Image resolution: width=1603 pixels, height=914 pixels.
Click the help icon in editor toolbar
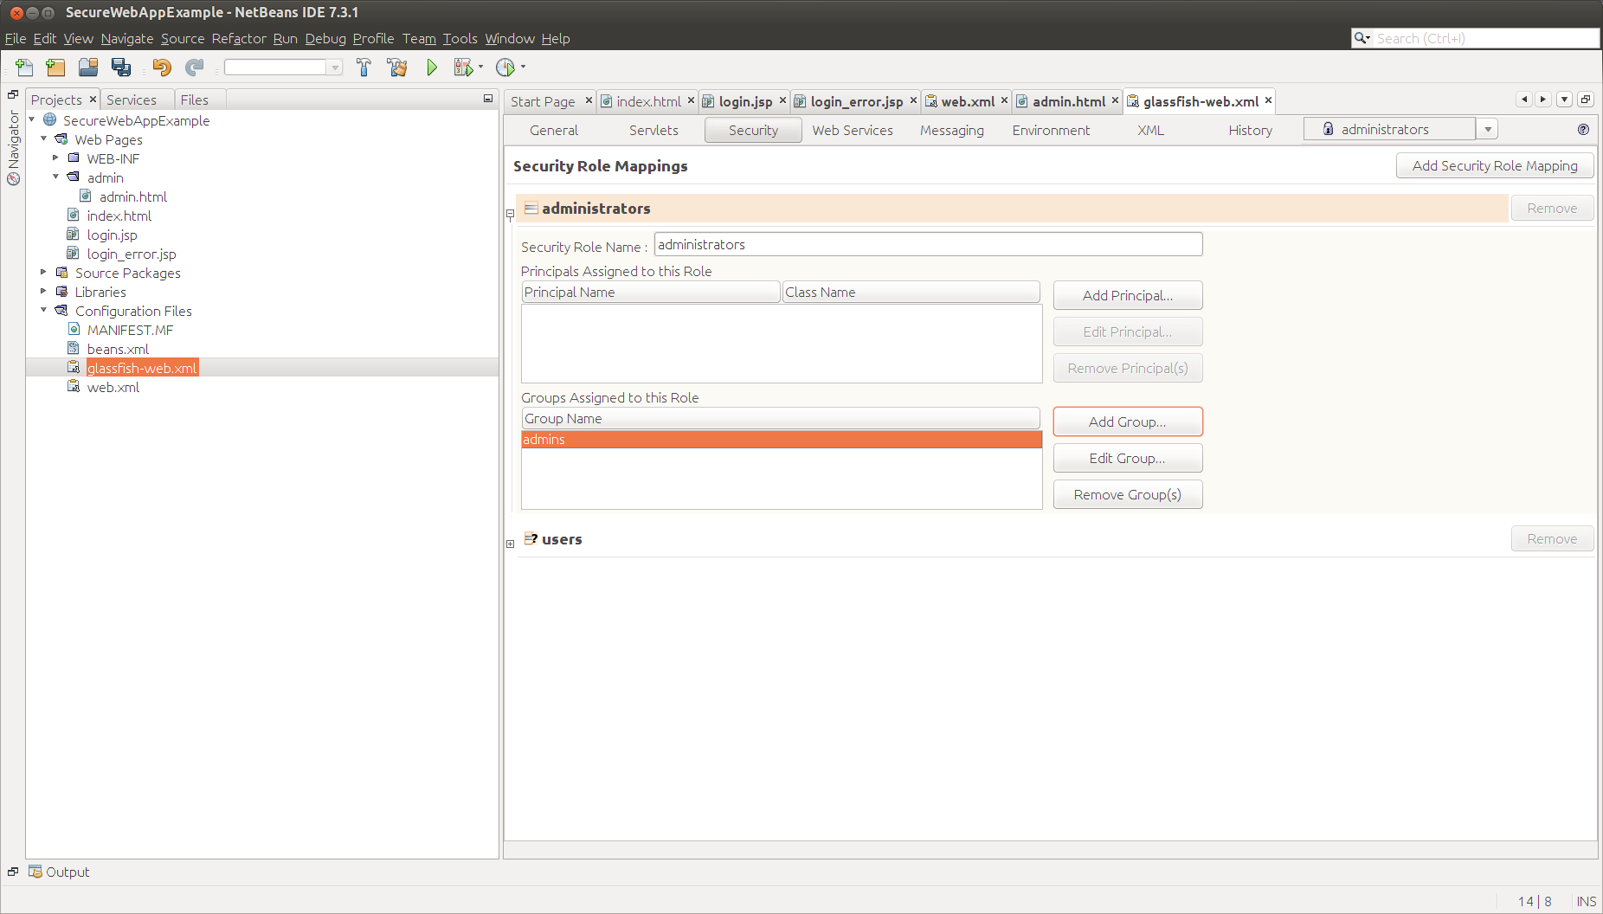tap(1583, 130)
